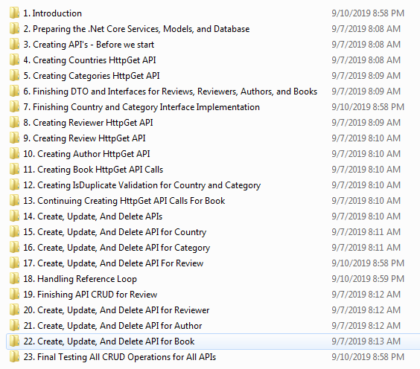Screen dimensions: 420x369
Task: Select '10. Creating Author HttpGet API' name
Action: pyautogui.click(x=86, y=154)
